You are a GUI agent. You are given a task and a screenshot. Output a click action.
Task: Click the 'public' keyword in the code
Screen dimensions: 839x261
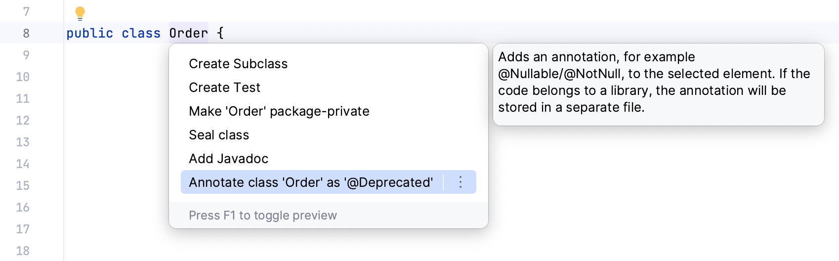click(89, 33)
